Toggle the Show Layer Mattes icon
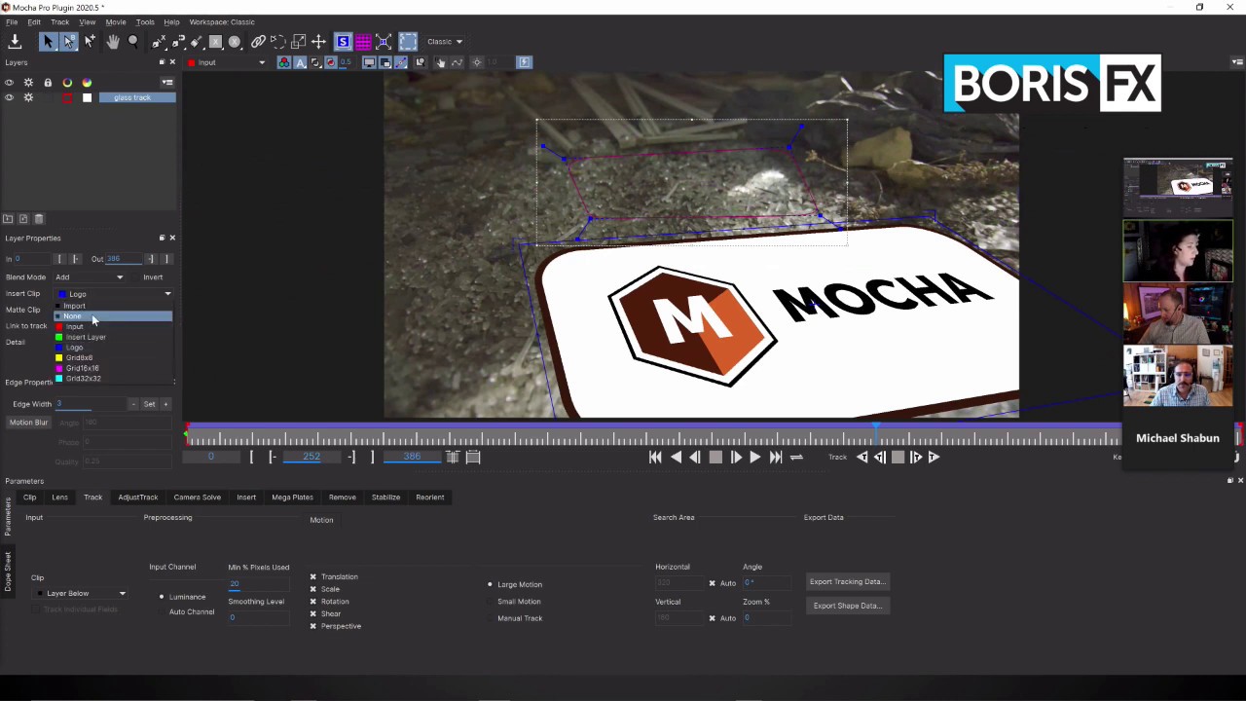This screenshot has width=1246, height=701. point(315,62)
